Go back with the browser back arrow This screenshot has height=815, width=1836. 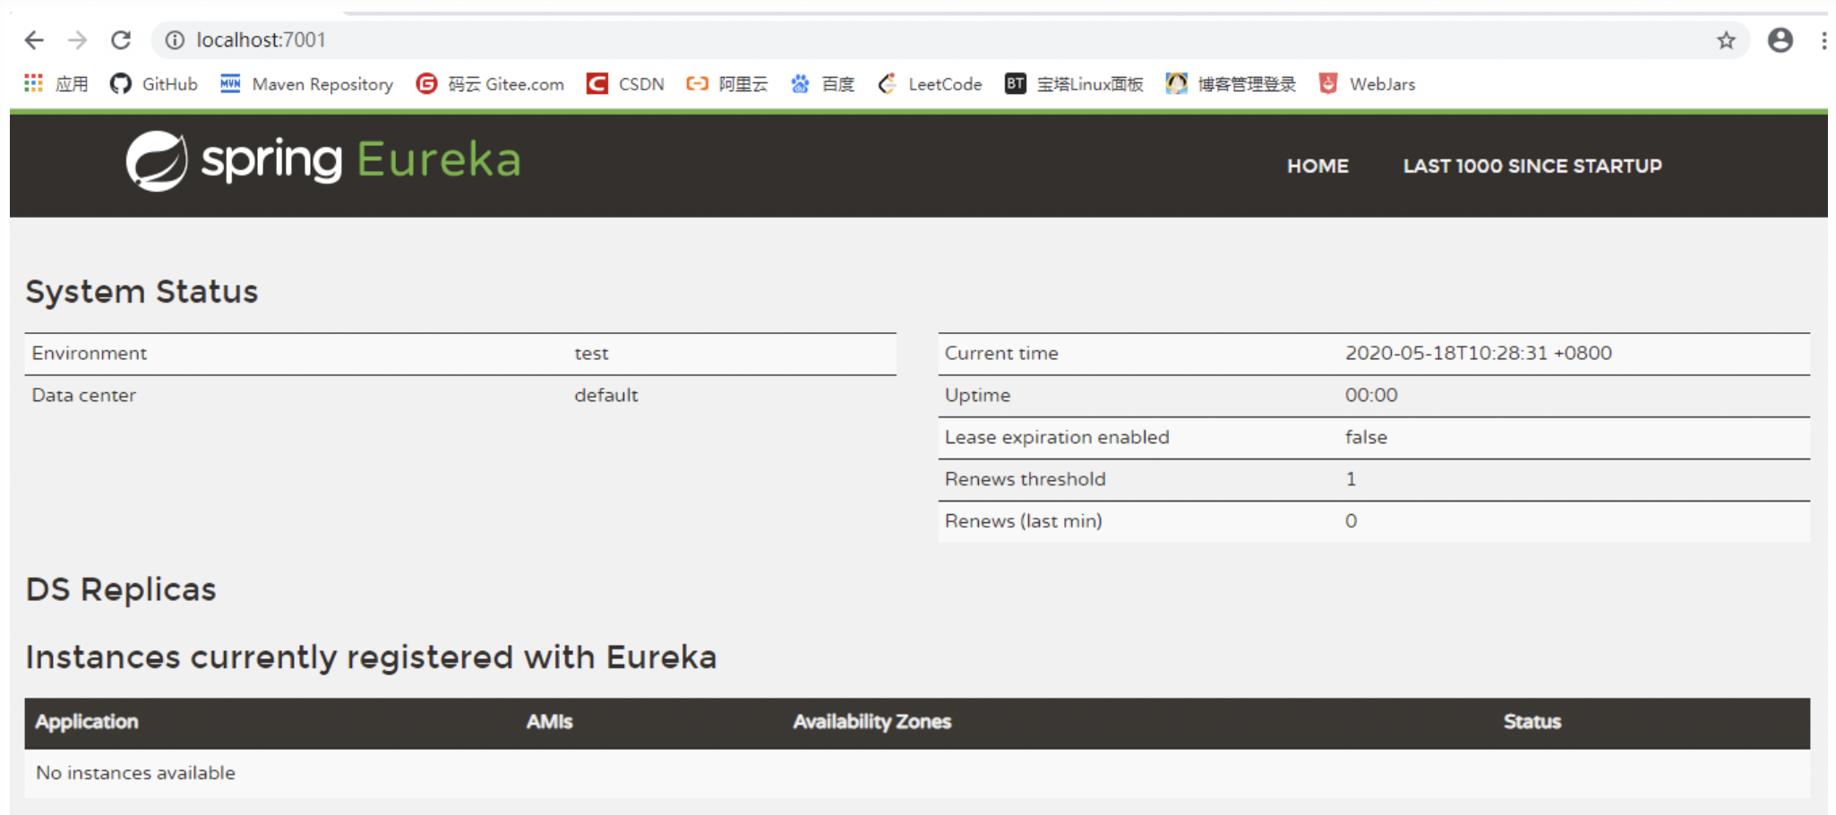[34, 40]
